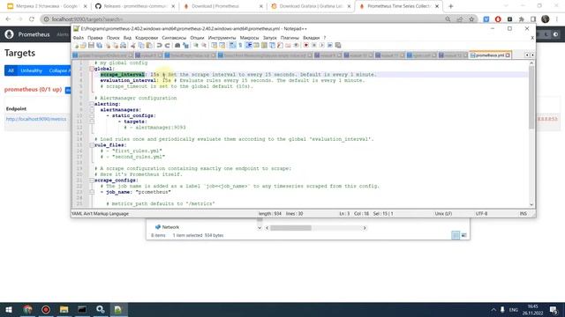The image size is (565, 317).
Task: Switch to the Download Grafana Chrome tab
Action: click(x=311, y=6)
